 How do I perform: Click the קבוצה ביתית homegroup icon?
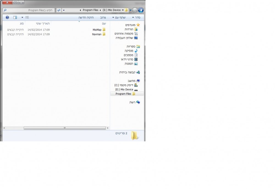coord(138,72)
